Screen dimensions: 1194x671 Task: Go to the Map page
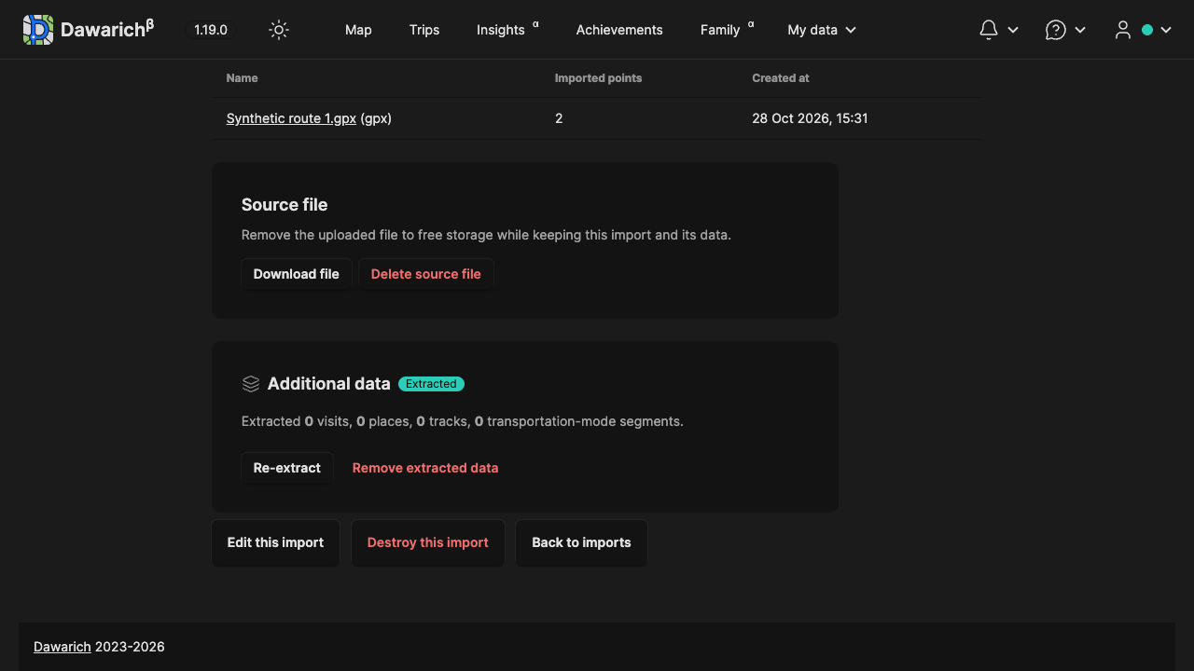[x=358, y=30]
